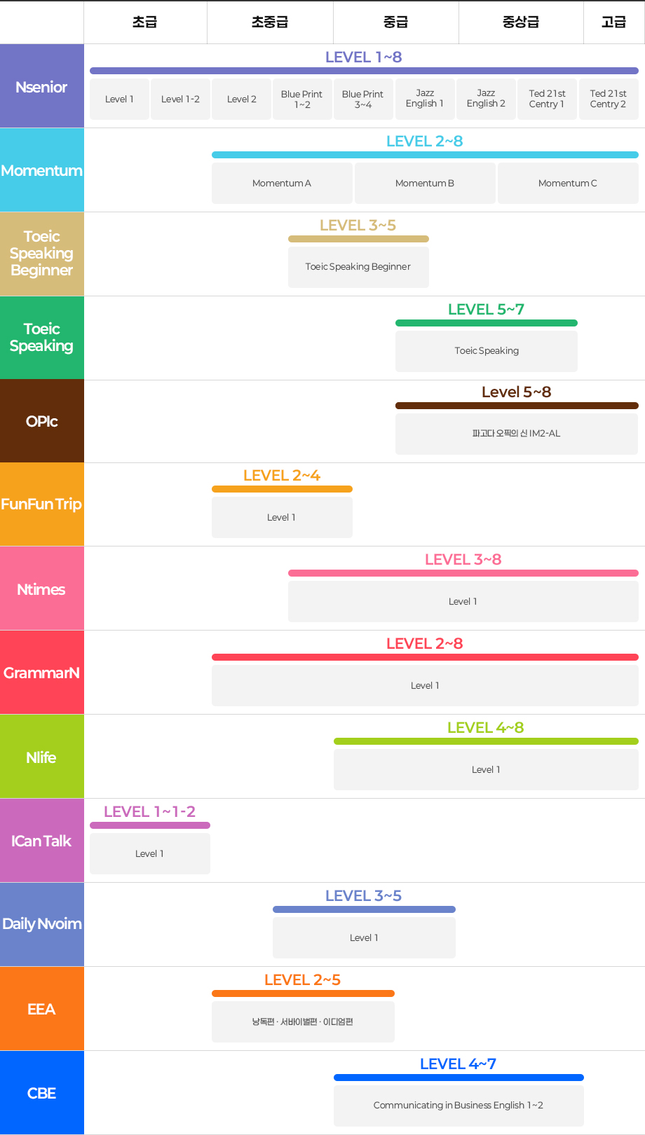Image resolution: width=645 pixels, height=1135 pixels.
Task: Select the Momentum course label
Action: click(x=42, y=170)
